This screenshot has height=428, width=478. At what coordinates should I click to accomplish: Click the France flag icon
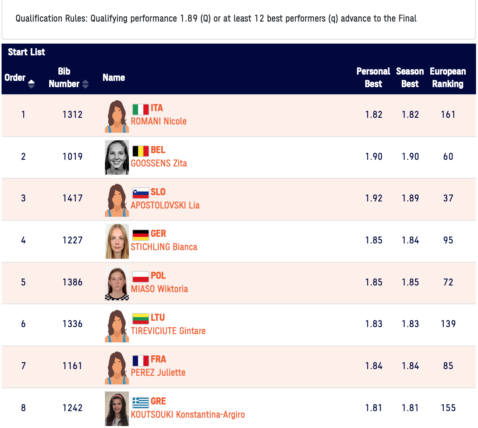(x=140, y=360)
